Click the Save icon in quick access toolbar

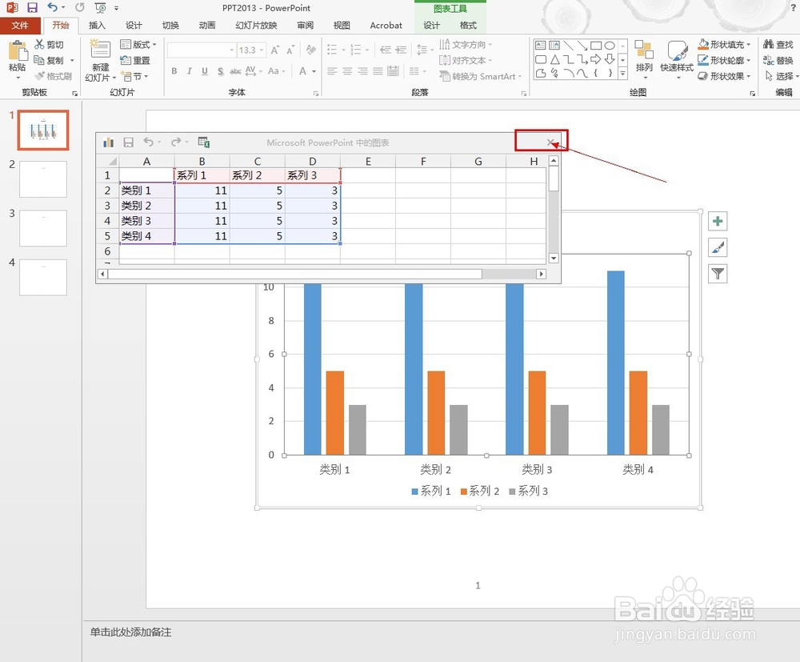coord(32,8)
